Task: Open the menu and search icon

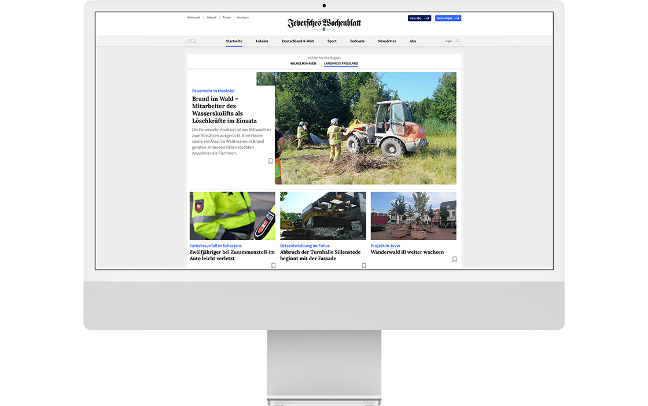Action: coord(192,41)
